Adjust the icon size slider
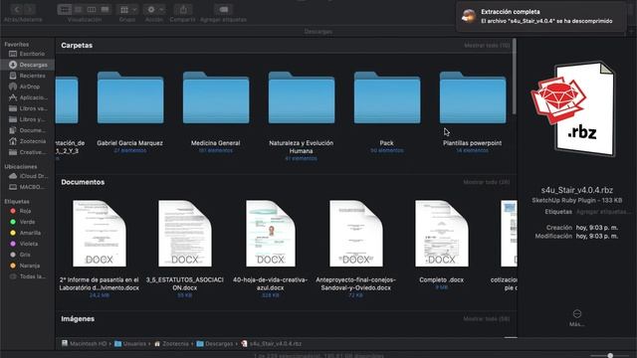Image resolution: width=637 pixels, height=358 pixels. (609, 356)
